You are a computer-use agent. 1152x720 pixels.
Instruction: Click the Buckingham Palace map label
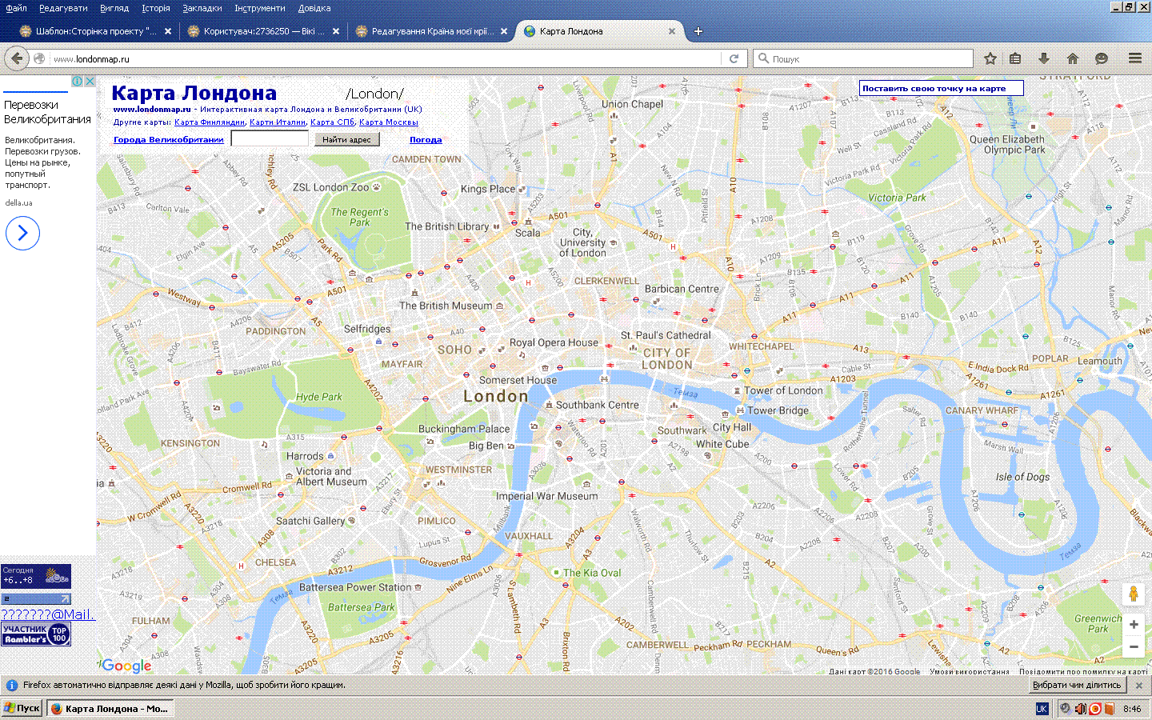pyautogui.click(x=464, y=429)
